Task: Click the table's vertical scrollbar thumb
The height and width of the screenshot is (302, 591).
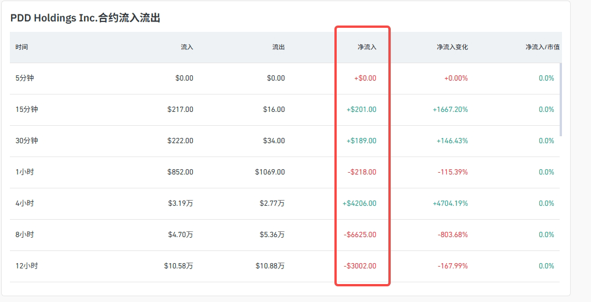Action: 561,100
